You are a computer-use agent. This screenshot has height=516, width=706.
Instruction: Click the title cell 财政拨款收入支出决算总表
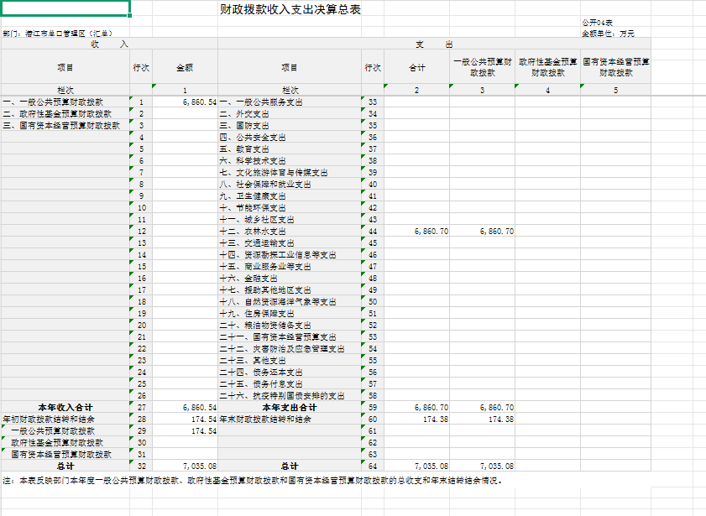pyautogui.click(x=290, y=9)
